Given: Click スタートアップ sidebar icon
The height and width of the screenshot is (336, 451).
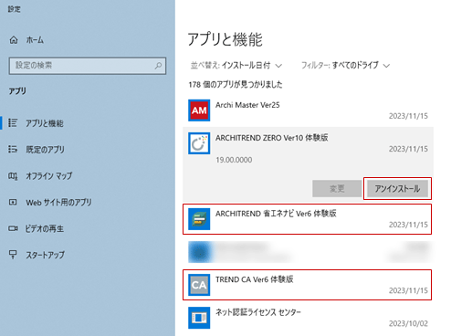Looking at the screenshot, I should (x=13, y=255).
